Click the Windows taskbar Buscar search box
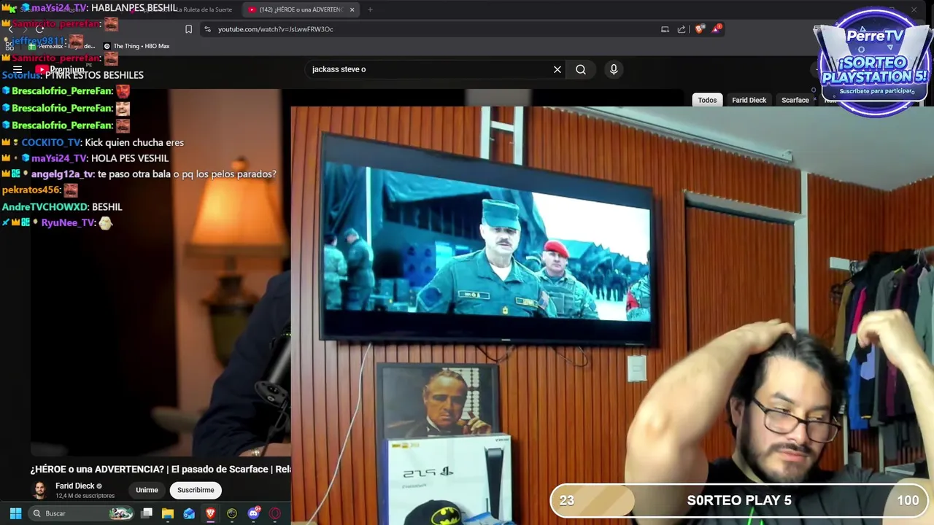 click(x=82, y=513)
